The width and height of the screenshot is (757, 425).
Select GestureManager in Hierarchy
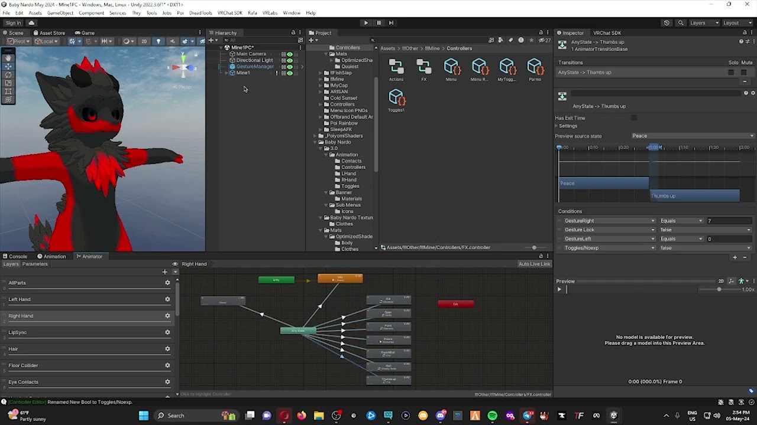tap(255, 67)
